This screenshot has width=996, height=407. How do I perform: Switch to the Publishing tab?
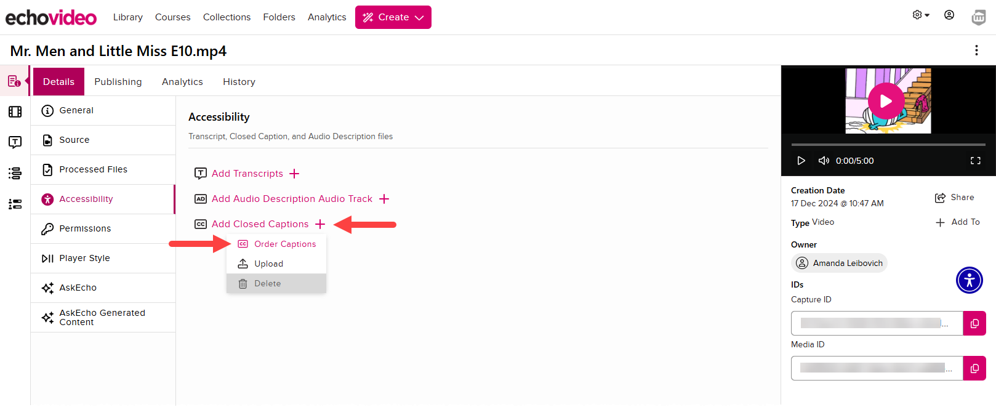(x=118, y=82)
